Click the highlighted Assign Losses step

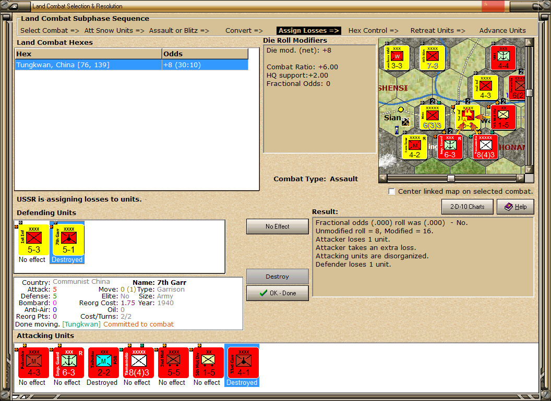pos(309,31)
